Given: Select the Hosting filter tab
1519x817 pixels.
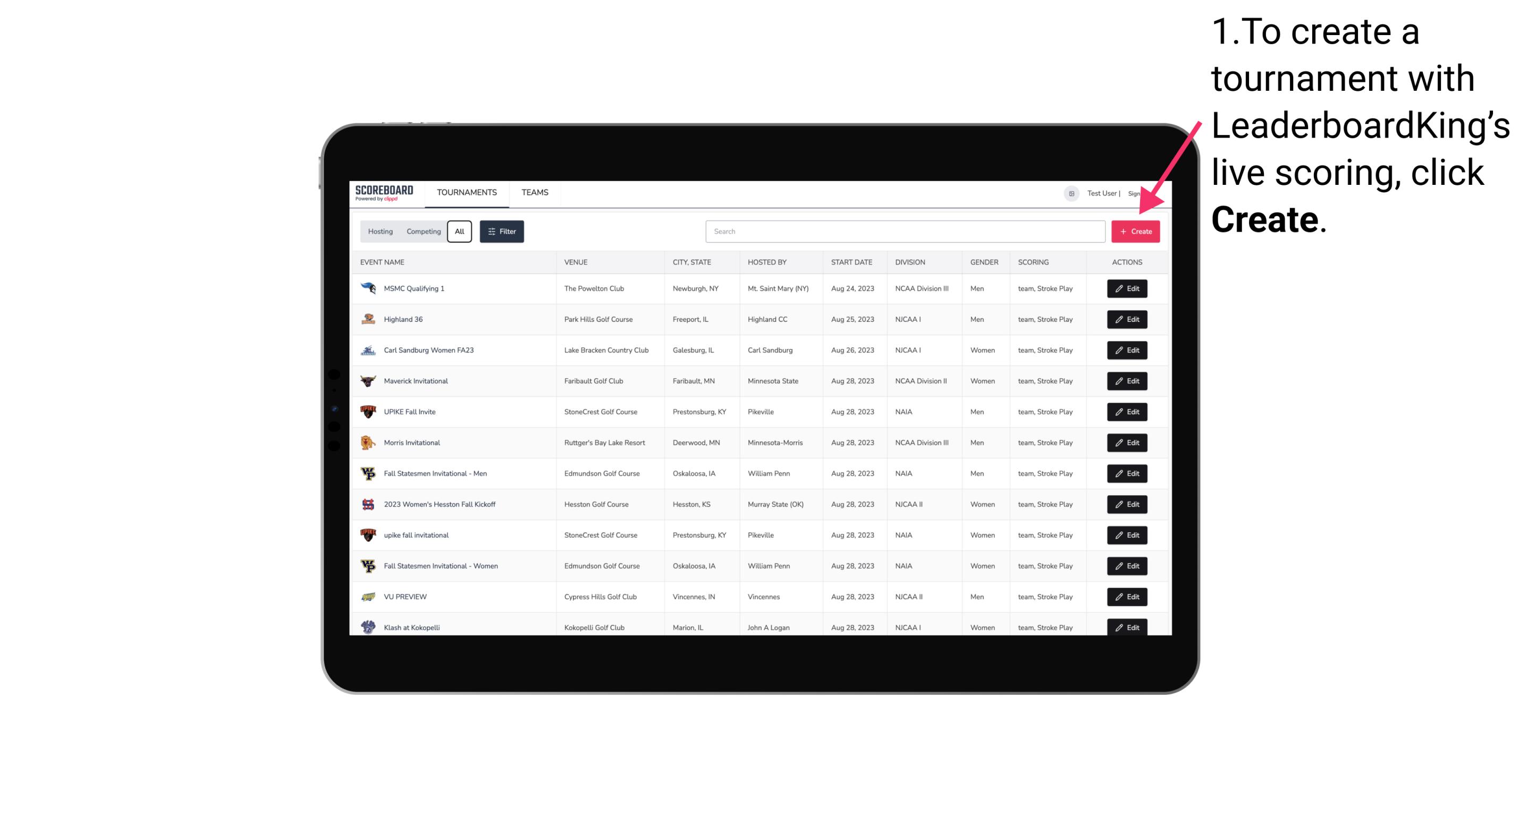Looking at the screenshot, I should (x=381, y=232).
